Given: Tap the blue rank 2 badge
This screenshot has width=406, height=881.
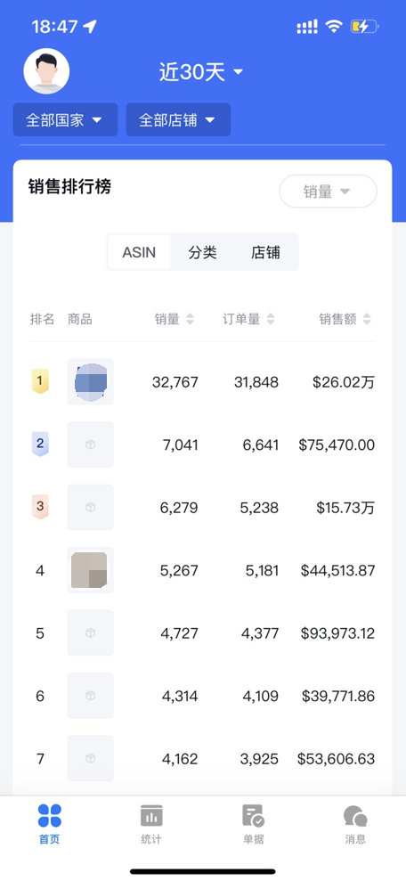Looking at the screenshot, I should click(39, 444).
